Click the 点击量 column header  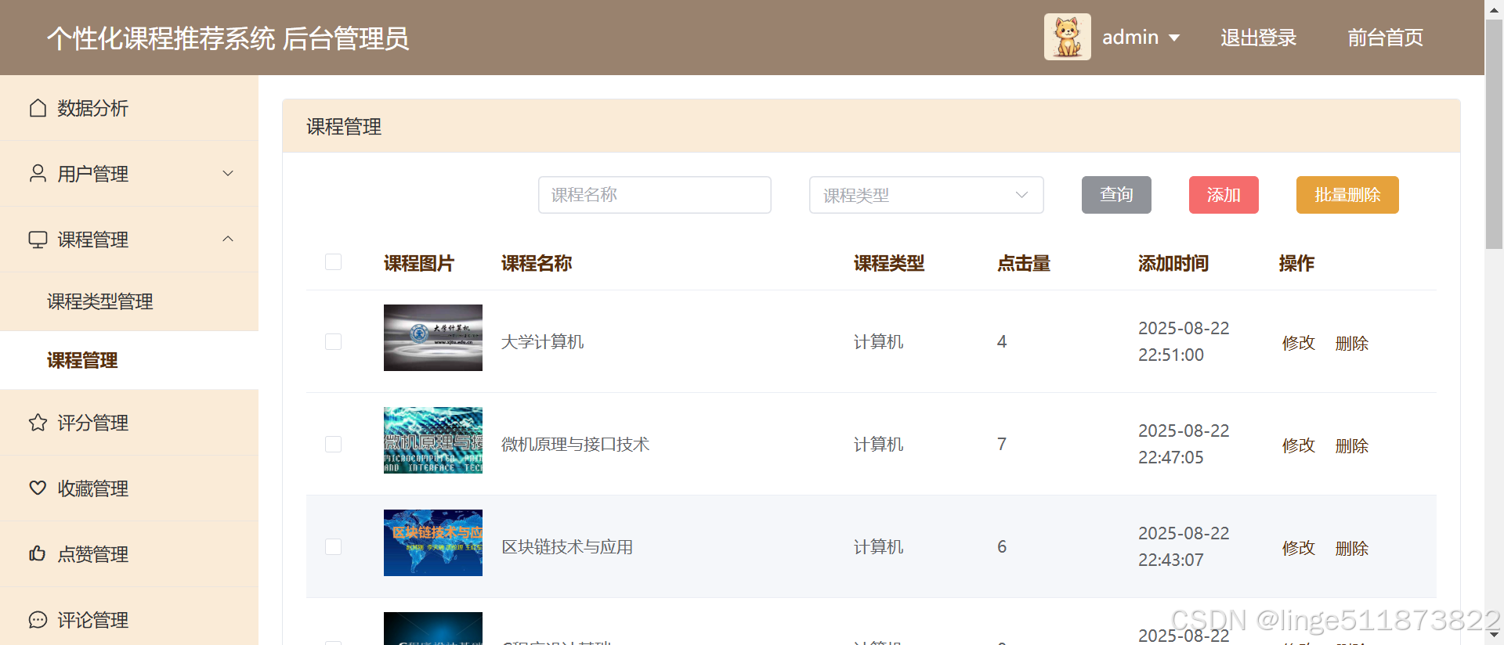coord(1023,263)
